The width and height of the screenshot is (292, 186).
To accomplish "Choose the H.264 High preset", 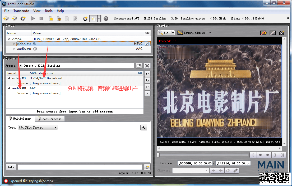I will point(218,18).
